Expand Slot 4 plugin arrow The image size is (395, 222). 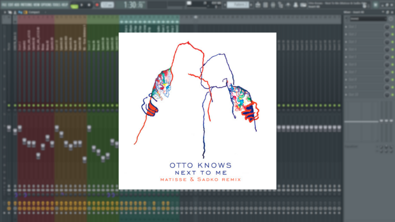tap(346, 50)
